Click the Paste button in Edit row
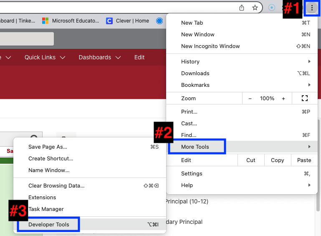 (304, 160)
